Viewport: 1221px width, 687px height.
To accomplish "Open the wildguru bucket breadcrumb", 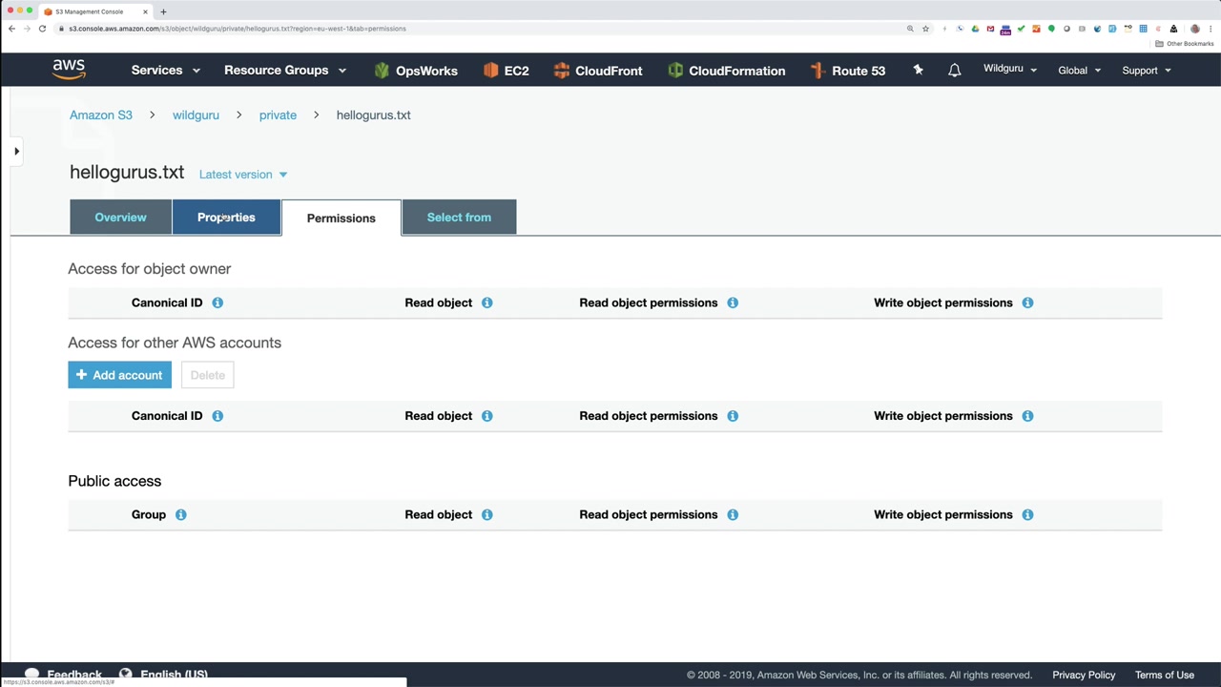I will click(x=196, y=115).
